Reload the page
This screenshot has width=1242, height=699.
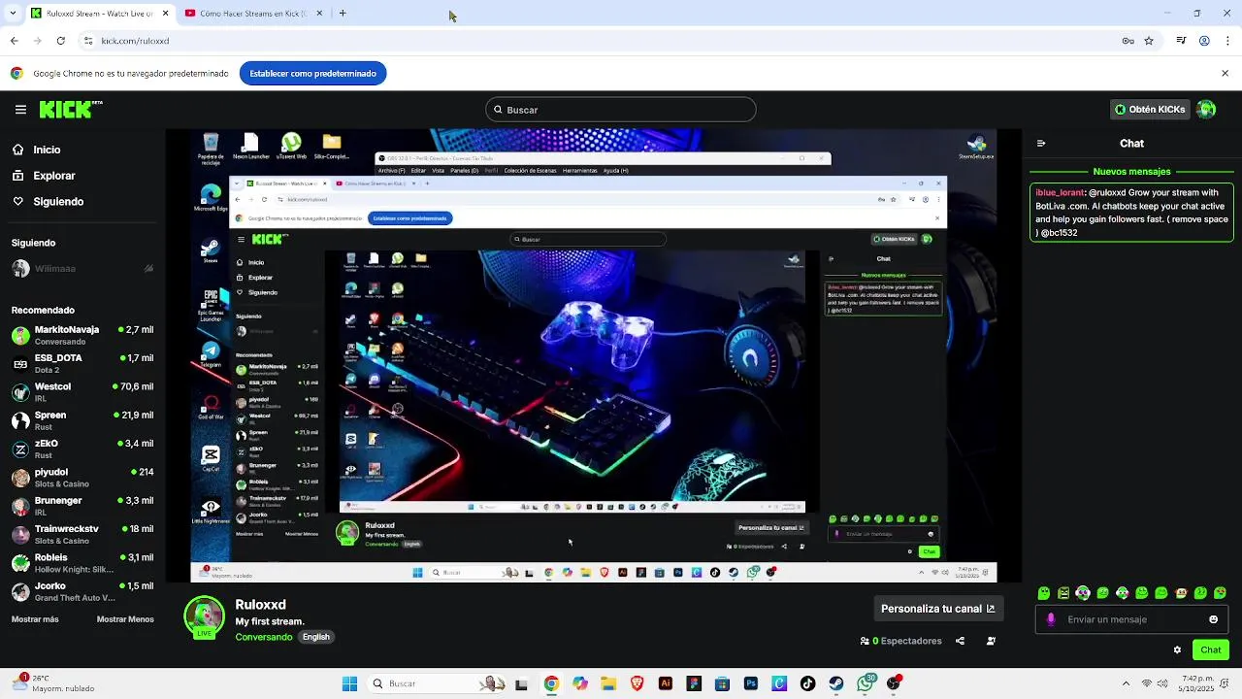pyautogui.click(x=60, y=41)
